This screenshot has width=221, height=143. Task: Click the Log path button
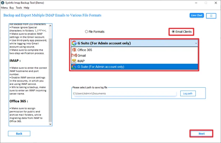click(188, 93)
